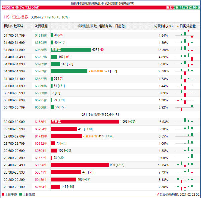Open bear warrant link 63650熊
The height and width of the screenshot is (198, 201).
[41, 86]
